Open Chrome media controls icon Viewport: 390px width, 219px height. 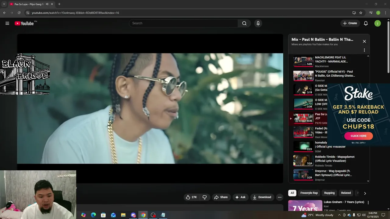coord(371,13)
